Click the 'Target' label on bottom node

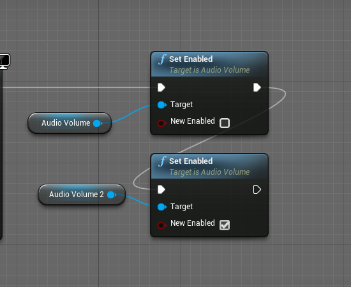181,207
